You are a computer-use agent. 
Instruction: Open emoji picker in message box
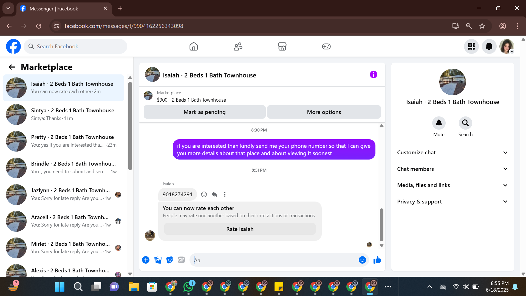click(x=362, y=260)
